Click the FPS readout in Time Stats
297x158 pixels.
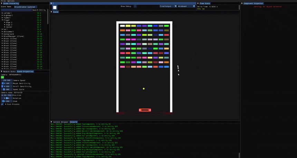pyautogui.click(x=201, y=9)
